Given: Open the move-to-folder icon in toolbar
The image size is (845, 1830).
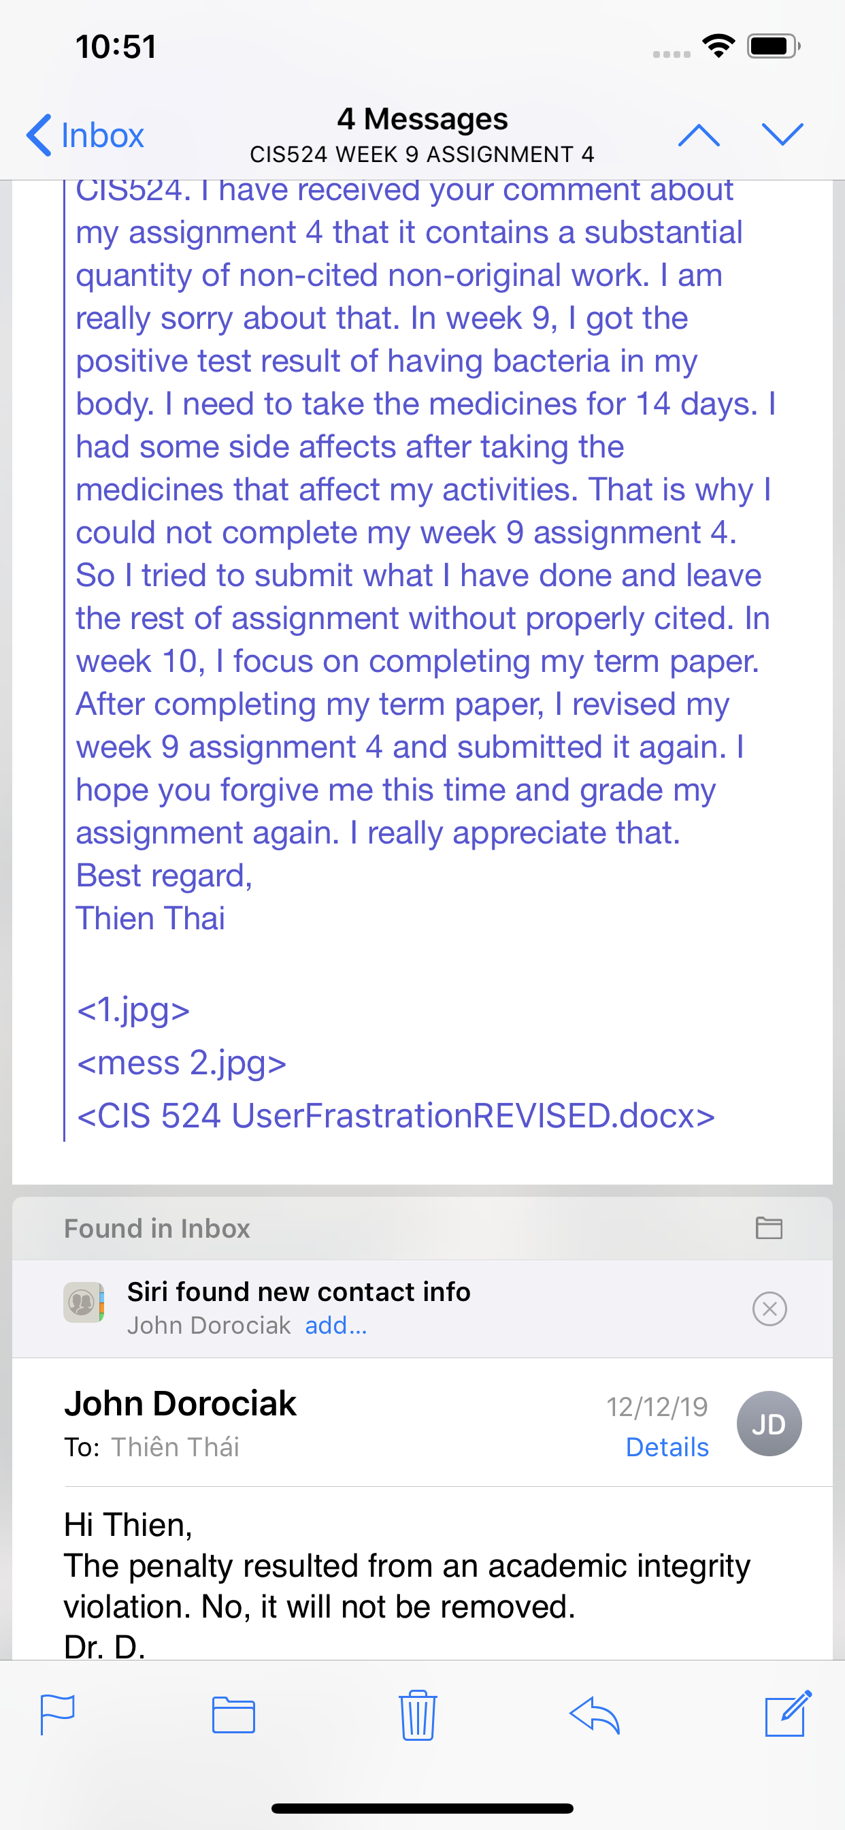Looking at the screenshot, I should [x=233, y=1715].
